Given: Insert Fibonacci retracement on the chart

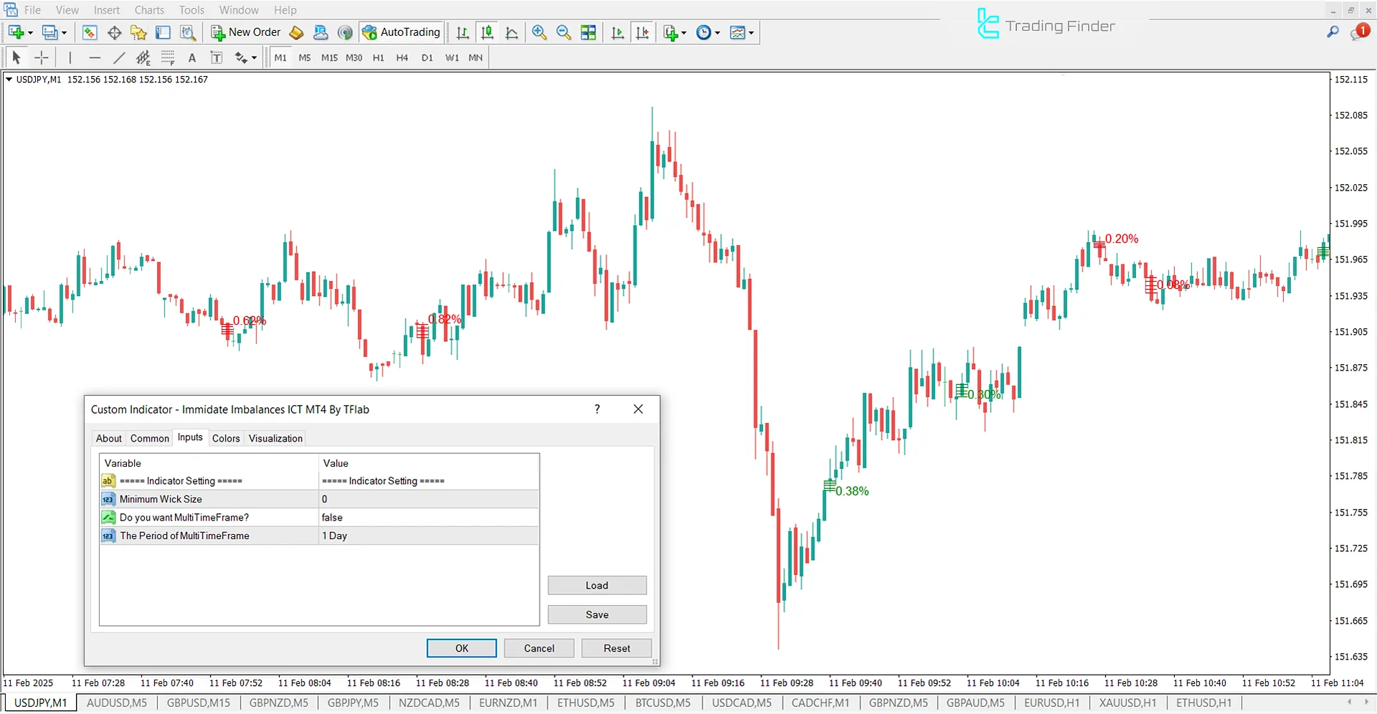Looking at the screenshot, I should pos(168,57).
